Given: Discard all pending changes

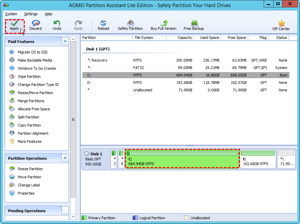Looking at the screenshot, I should tap(36, 26).
